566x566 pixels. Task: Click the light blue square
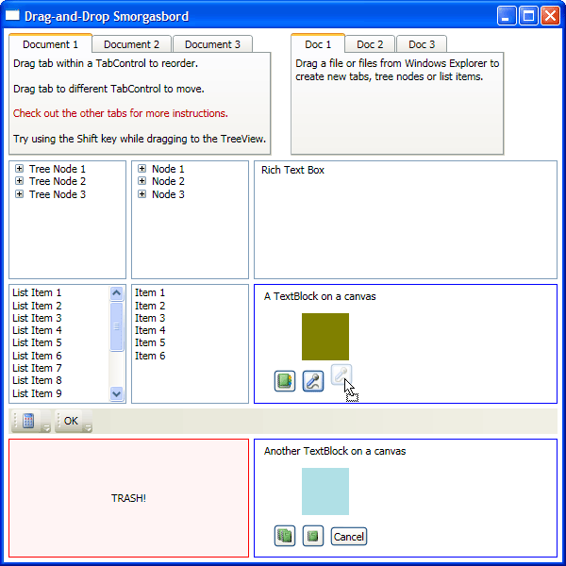tap(325, 491)
